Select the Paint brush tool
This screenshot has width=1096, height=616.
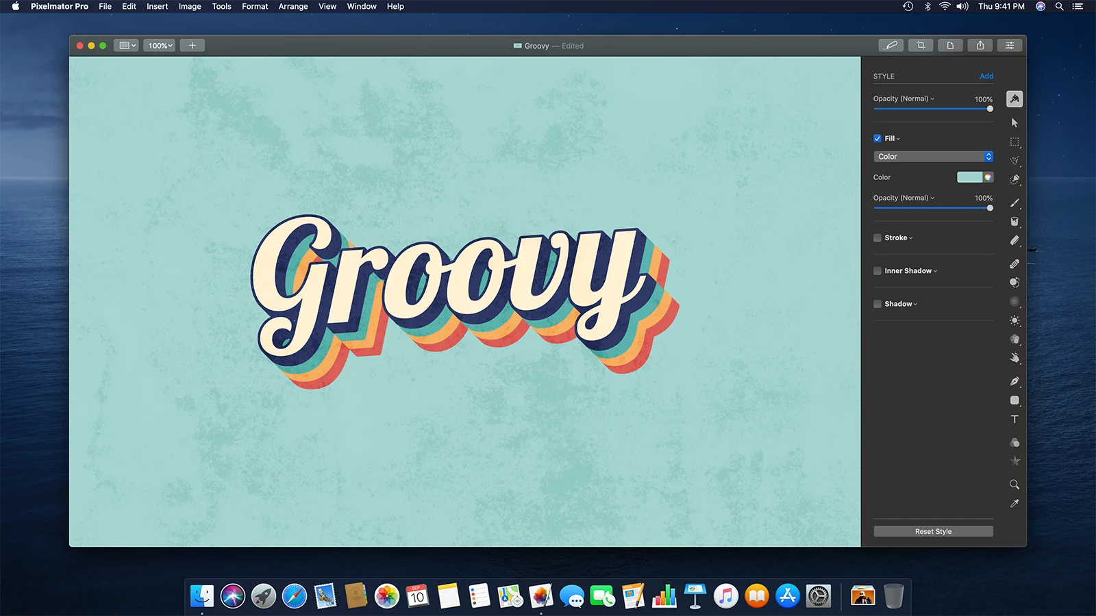pos(1014,203)
